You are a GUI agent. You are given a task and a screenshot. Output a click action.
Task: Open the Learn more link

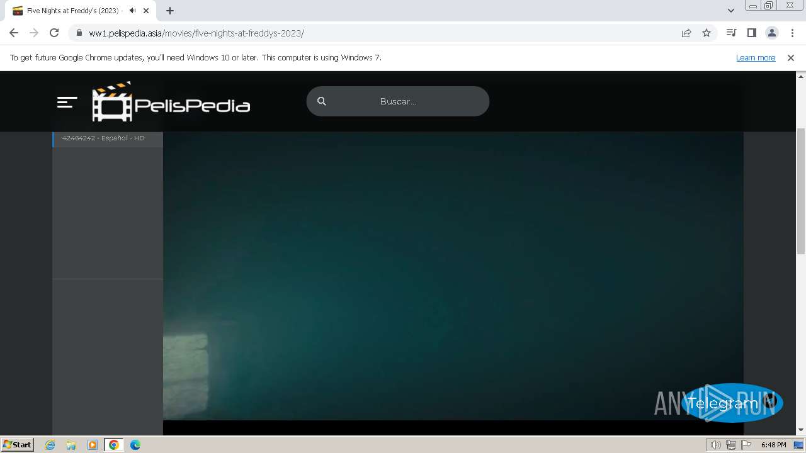[x=756, y=57]
